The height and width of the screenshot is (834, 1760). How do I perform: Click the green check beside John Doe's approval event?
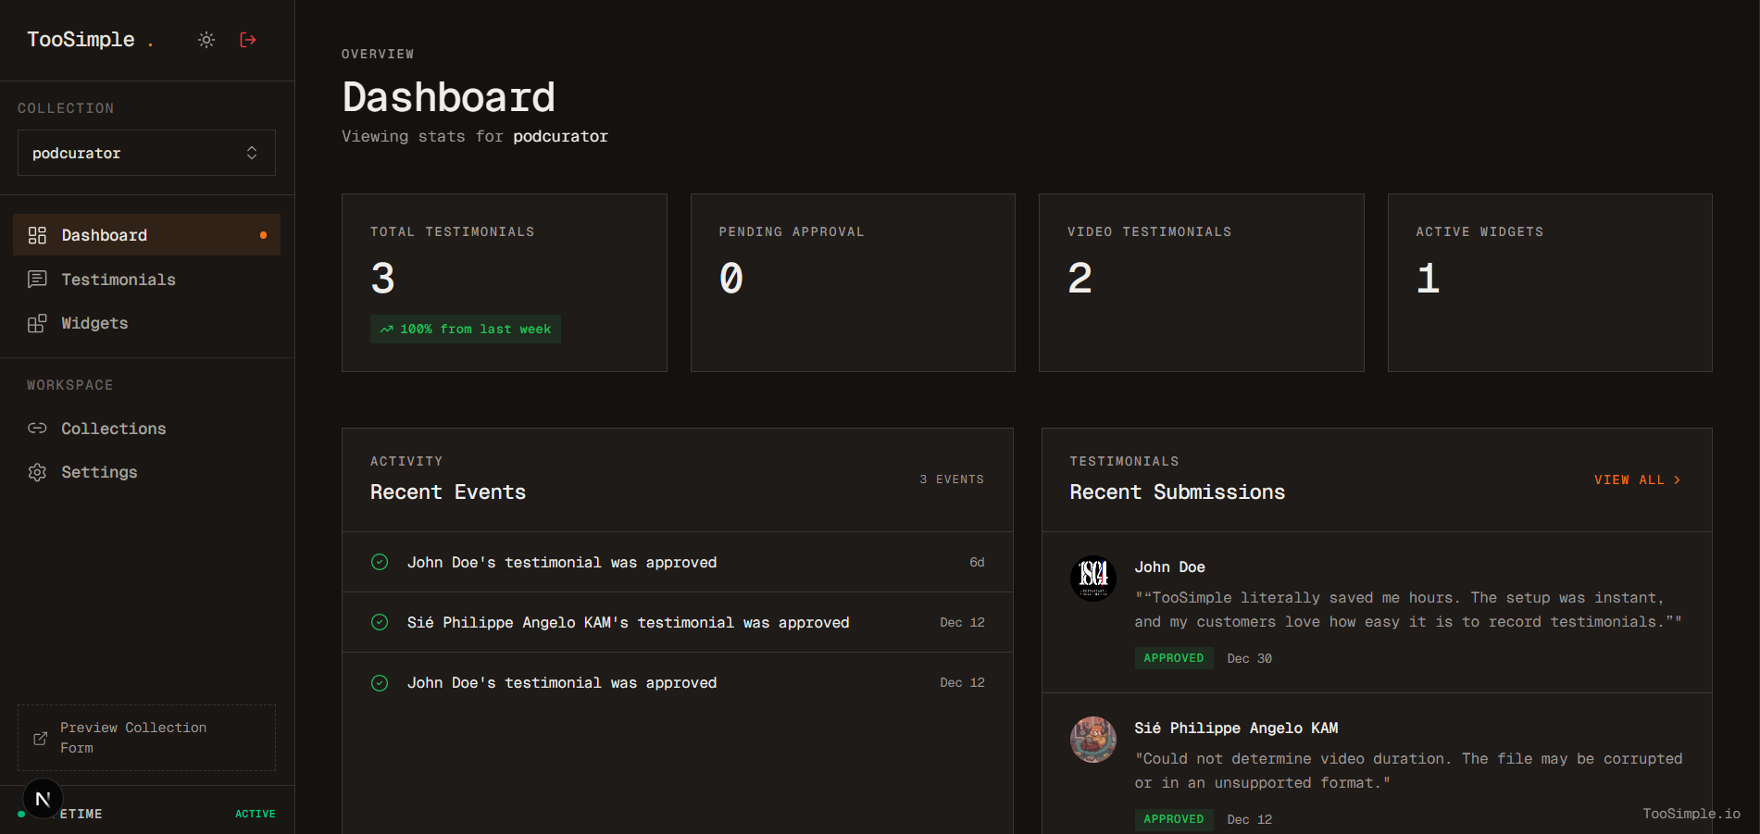point(379,562)
